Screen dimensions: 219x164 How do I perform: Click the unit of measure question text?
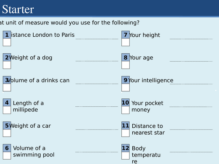coord(70,23)
